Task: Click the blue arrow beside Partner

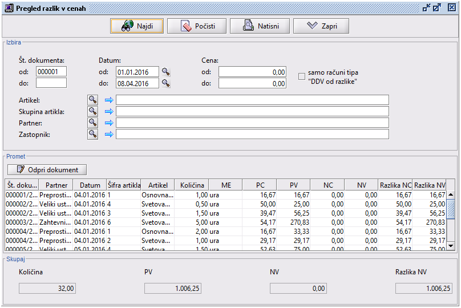Action: click(109, 123)
